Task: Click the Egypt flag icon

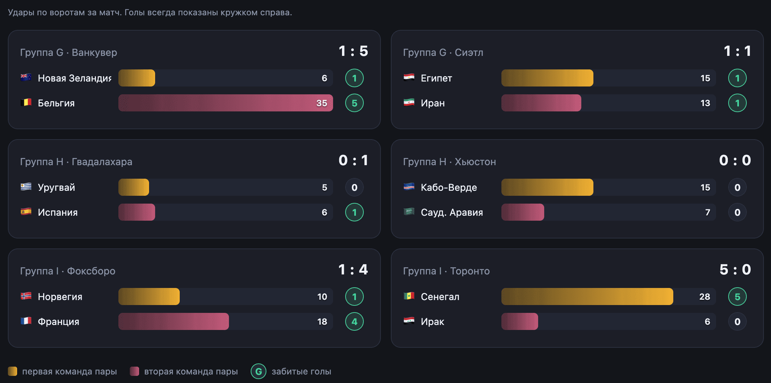Action: (x=409, y=78)
